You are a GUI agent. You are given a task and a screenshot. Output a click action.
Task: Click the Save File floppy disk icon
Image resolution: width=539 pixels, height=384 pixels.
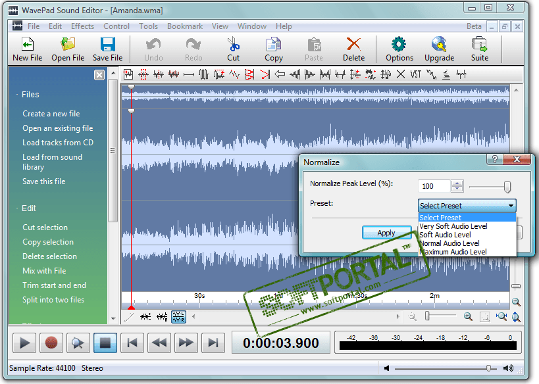pyautogui.click(x=107, y=44)
